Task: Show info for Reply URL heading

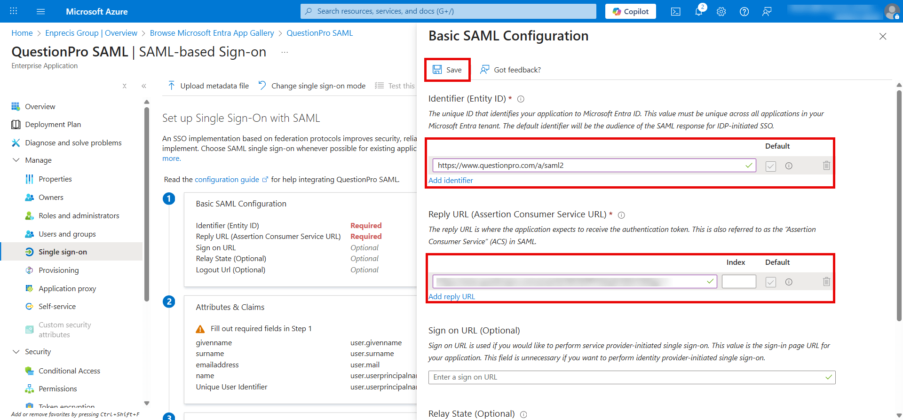Action: click(x=621, y=215)
